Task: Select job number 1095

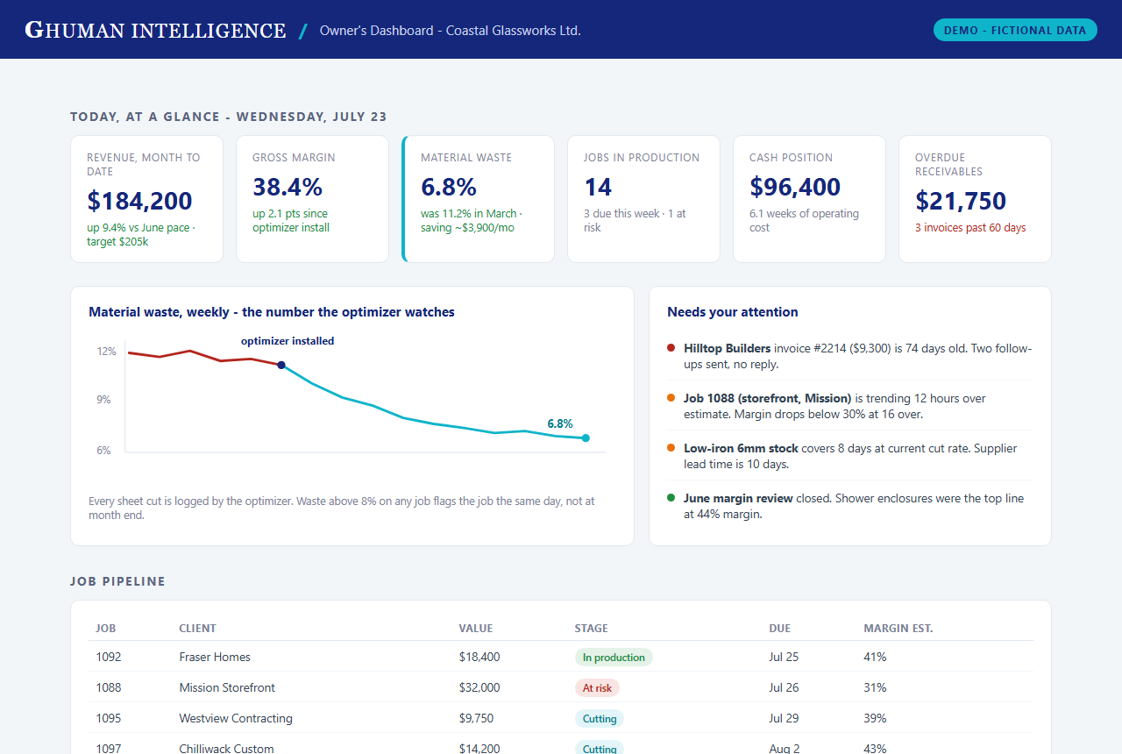Action: coord(109,718)
